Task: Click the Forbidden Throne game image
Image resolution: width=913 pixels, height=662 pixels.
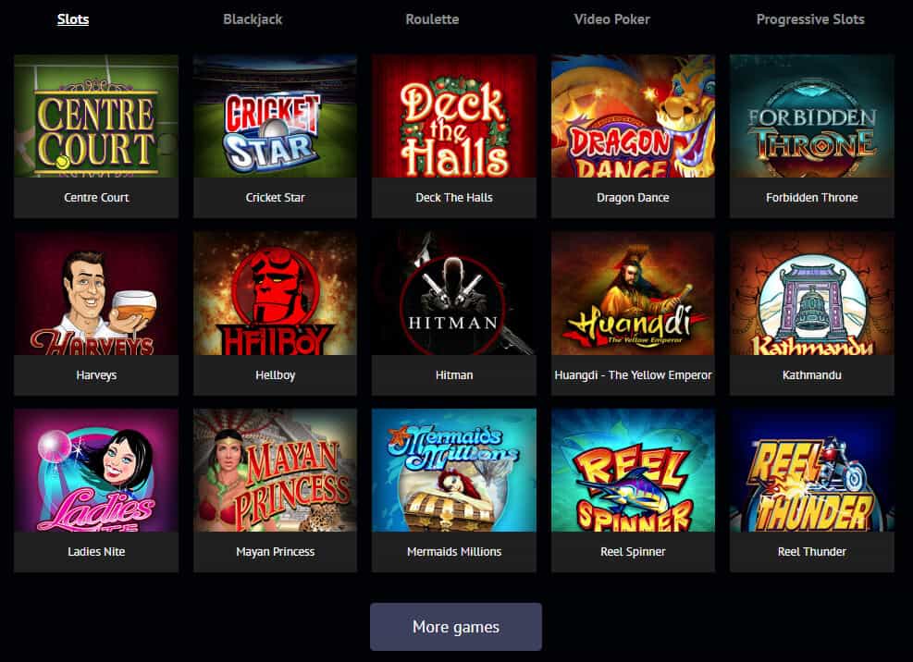Action: (x=811, y=116)
